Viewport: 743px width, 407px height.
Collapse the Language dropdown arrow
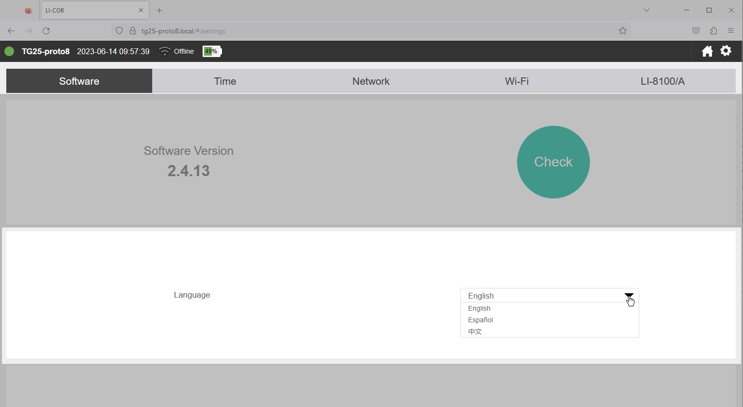click(x=629, y=296)
